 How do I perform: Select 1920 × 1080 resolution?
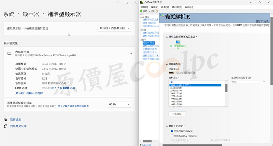(x=176, y=101)
